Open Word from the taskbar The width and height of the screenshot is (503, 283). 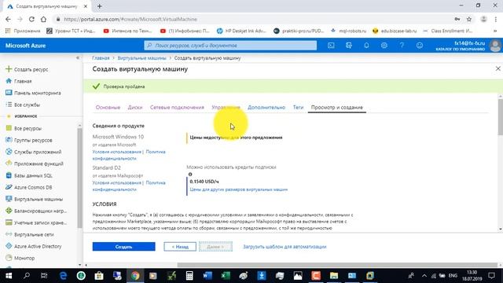click(207, 276)
